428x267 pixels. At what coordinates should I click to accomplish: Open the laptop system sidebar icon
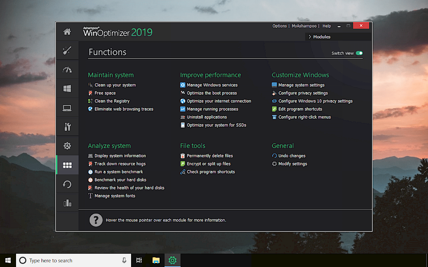pos(67,108)
